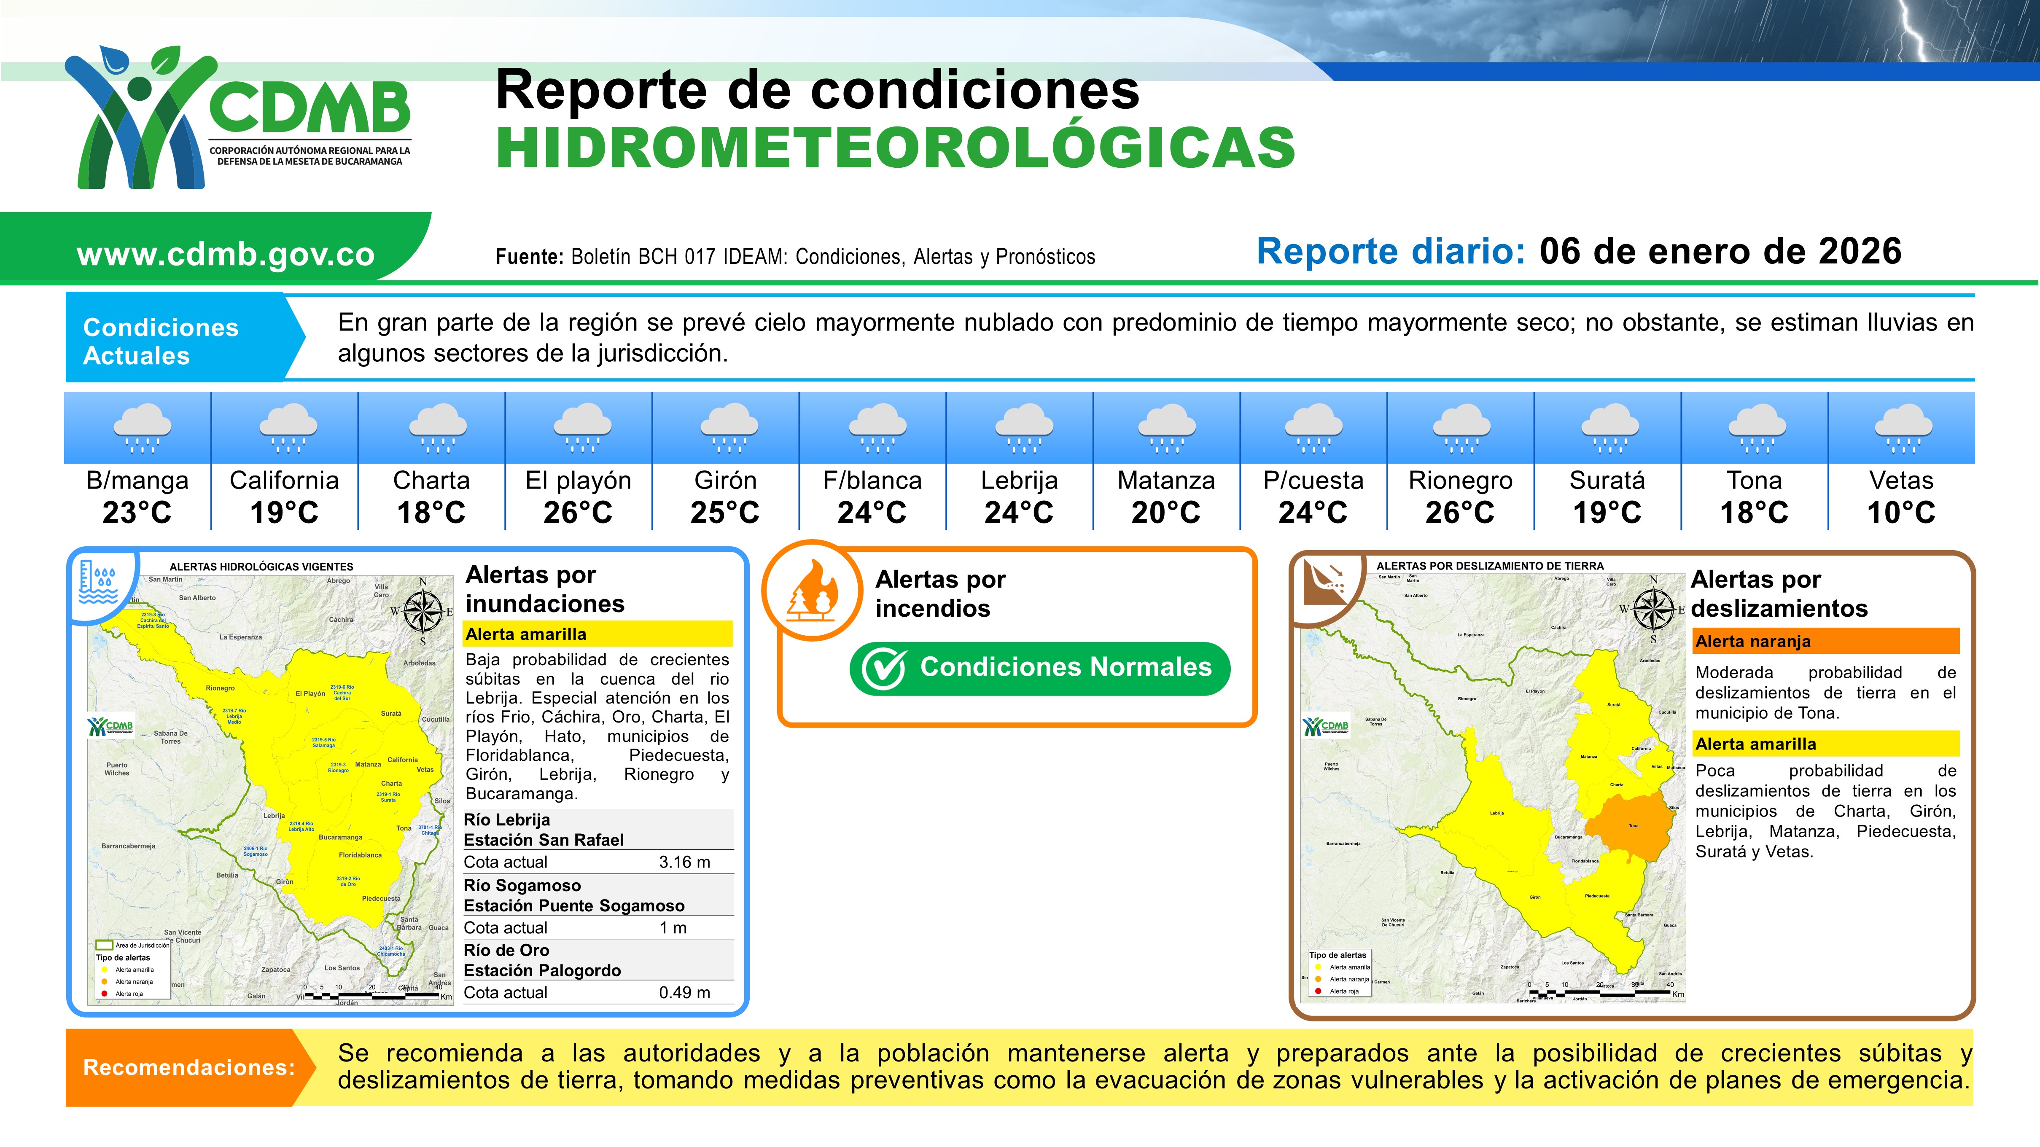The image size is (2040, 1147).
Task: Click the green checkmark in Condiciones Normales
Action: [883, 669]
